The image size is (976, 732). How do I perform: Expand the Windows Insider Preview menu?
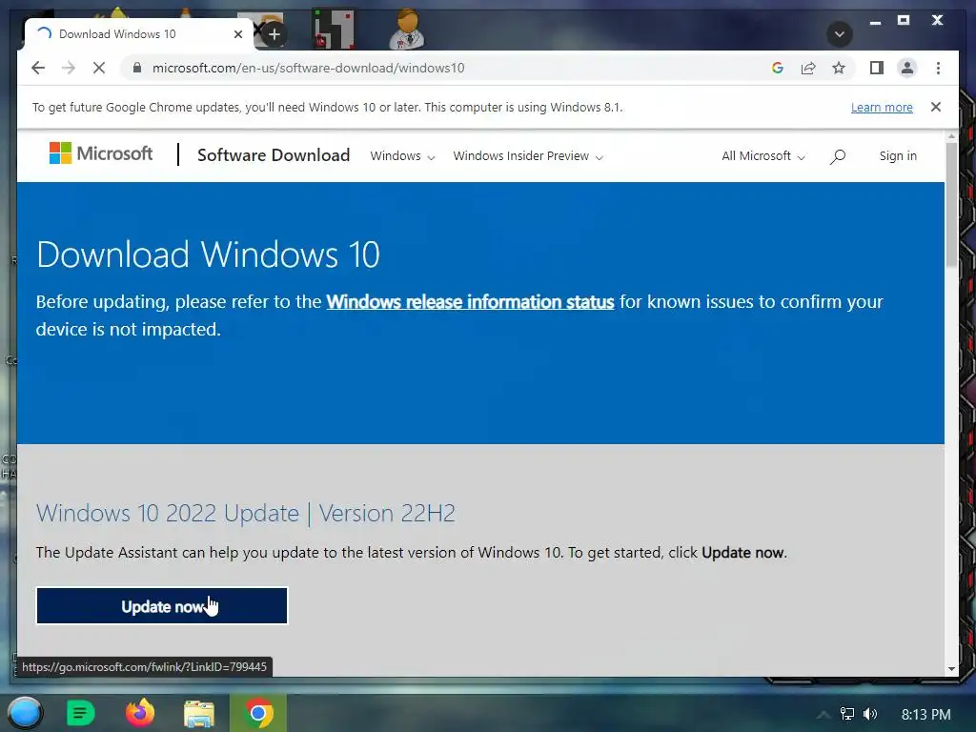[x=528, y=156]
